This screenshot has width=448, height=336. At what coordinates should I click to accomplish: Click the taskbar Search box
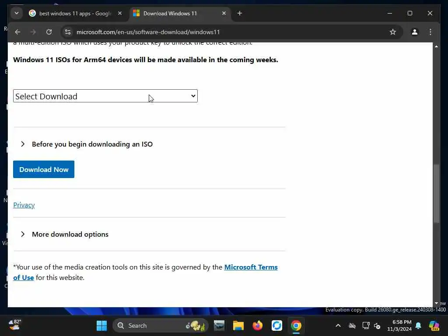click(160, 325)
